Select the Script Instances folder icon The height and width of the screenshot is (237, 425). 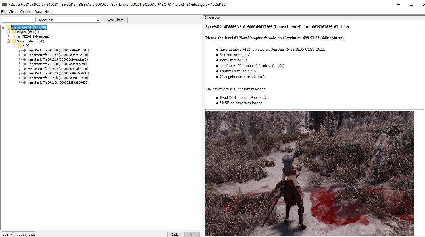click(14, 41)
